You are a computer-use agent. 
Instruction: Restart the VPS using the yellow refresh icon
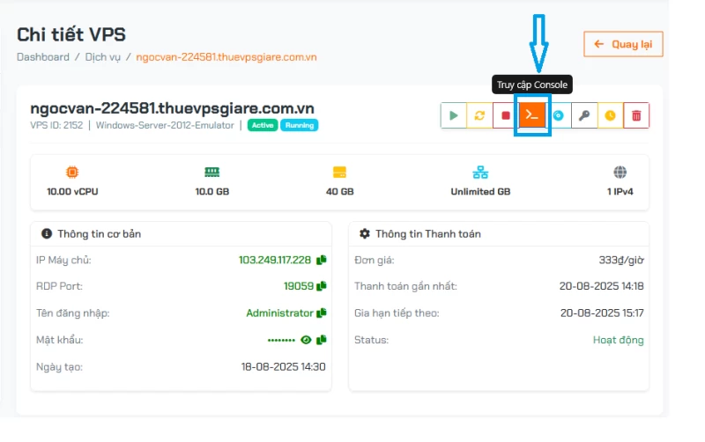click(x=479, y=115)
